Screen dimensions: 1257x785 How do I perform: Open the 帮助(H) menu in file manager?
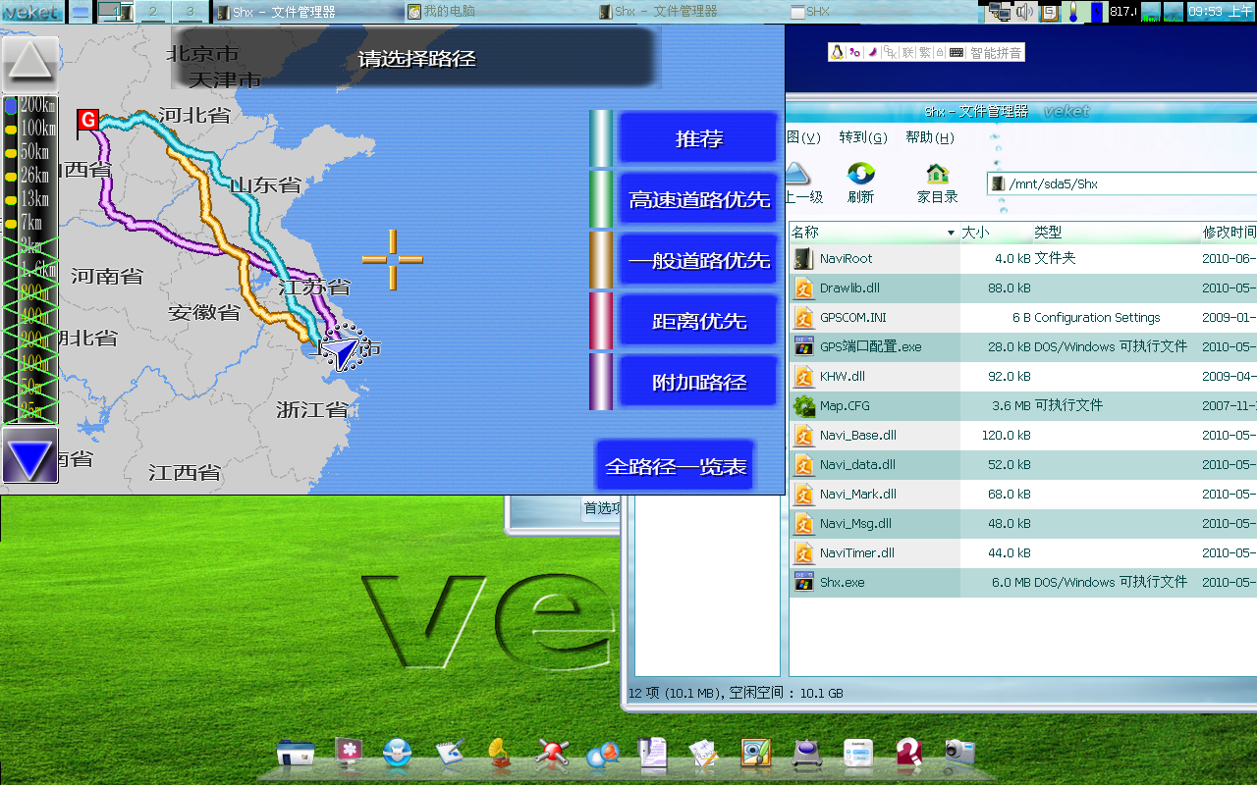(x=930, y=137)
